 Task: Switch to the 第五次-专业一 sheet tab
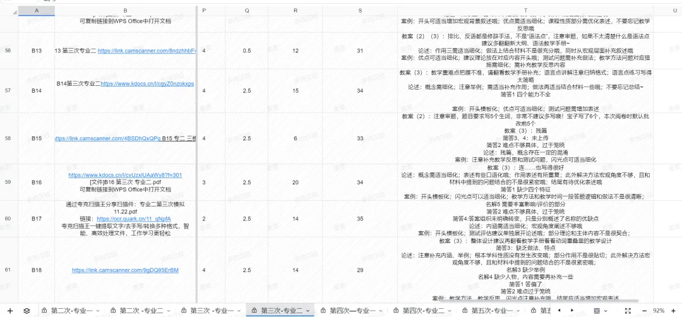point(493,311)
